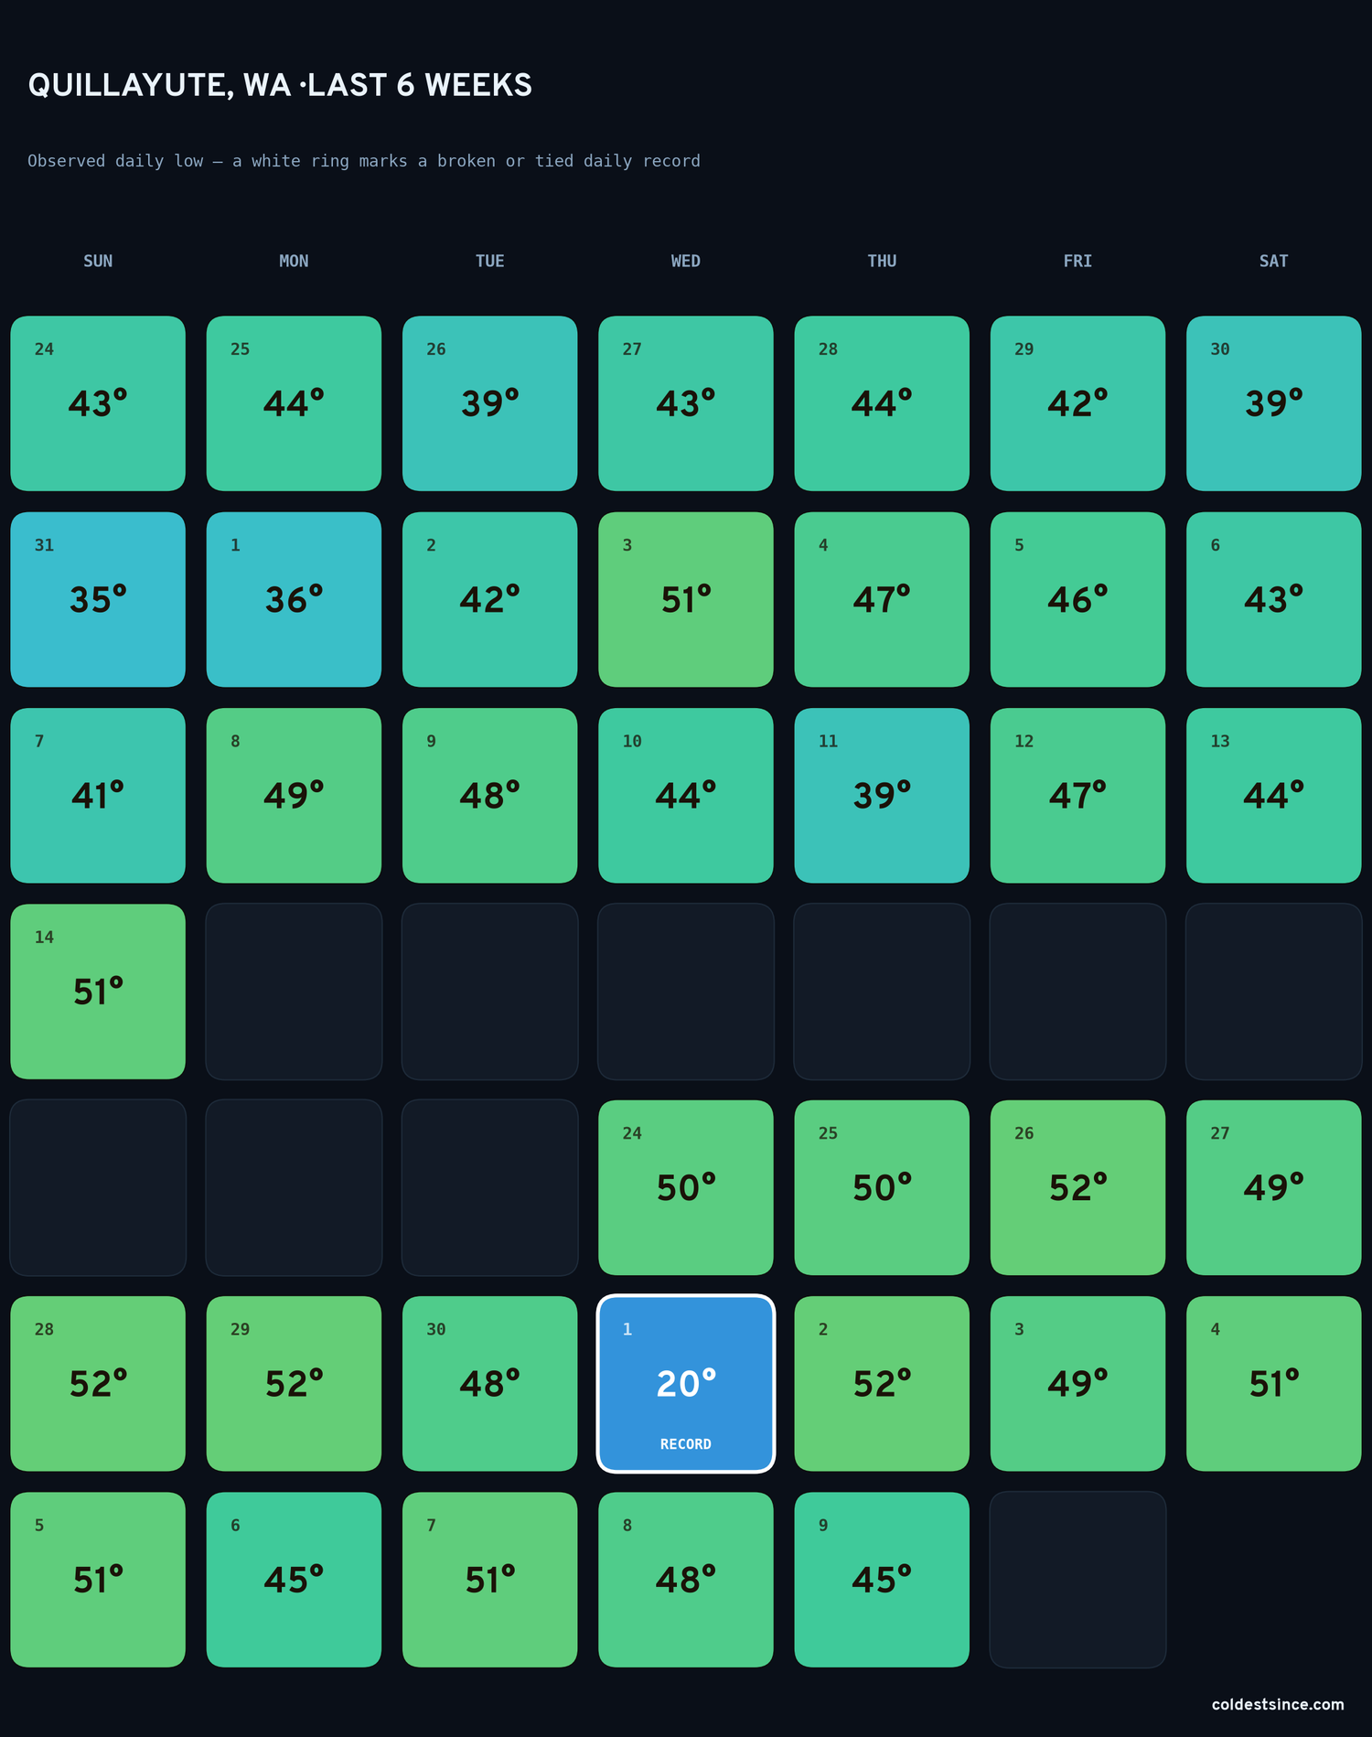This screenshot has height=1737, width=1372.
Task: Click the SUN column header
Action: (x=98, y=261)
